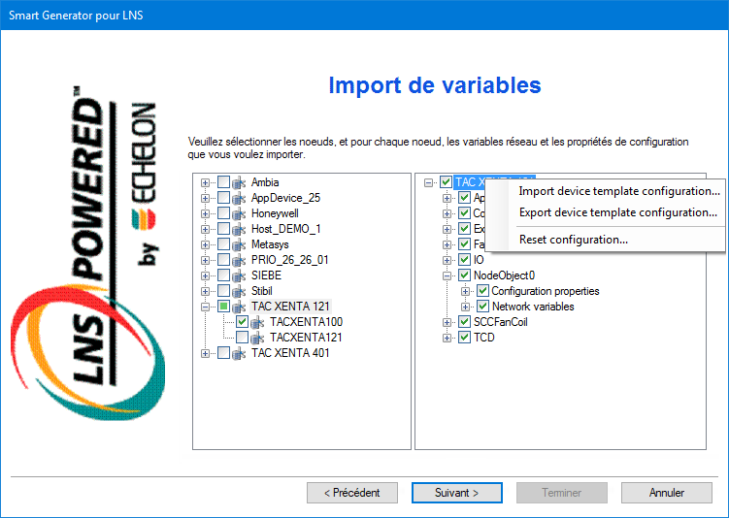Viewport: 729px width, 518px height.
Task: Expand Network variables node
Action: (x=465, y=308)
